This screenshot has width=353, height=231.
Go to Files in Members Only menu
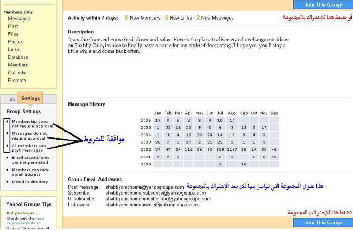(13, 34)
